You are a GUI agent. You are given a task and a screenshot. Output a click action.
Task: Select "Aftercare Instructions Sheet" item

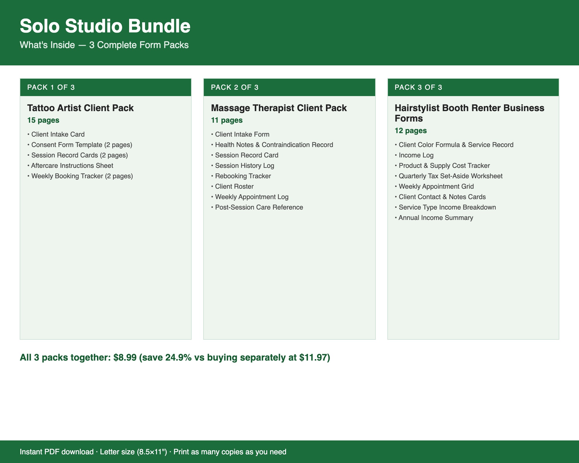(x=70, y=166)
